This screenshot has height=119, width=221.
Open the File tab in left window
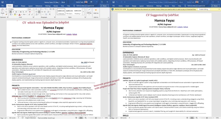click(x=2, y=6)
